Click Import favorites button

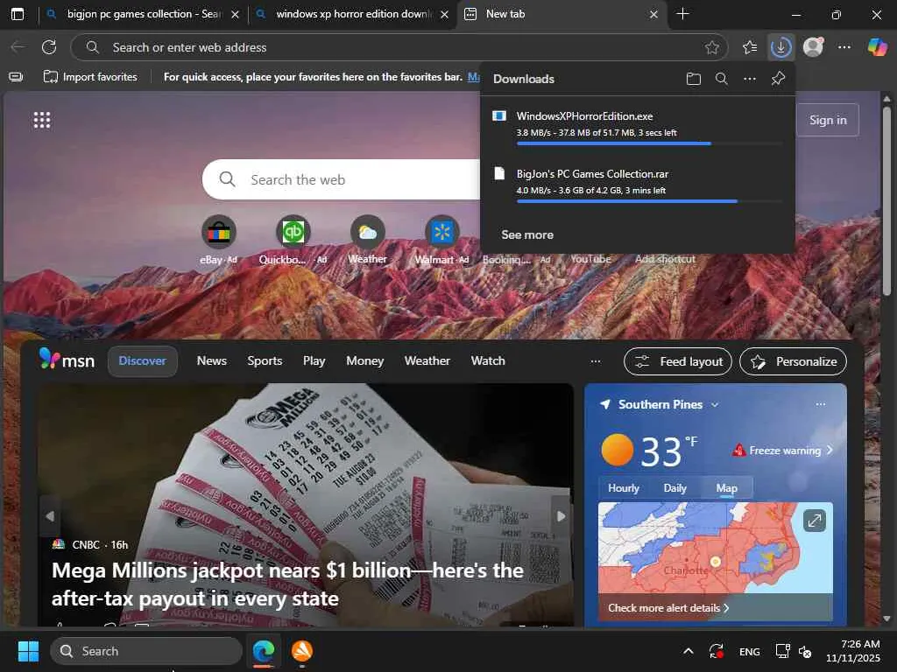[90, 77]
